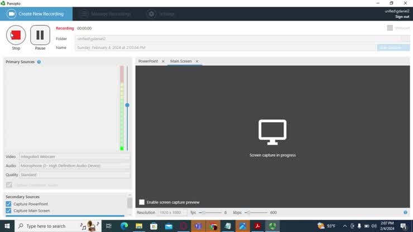413x232 pixels.
Task: Switch to the PowerPoint tab
Action: click(x=148, y=61)
